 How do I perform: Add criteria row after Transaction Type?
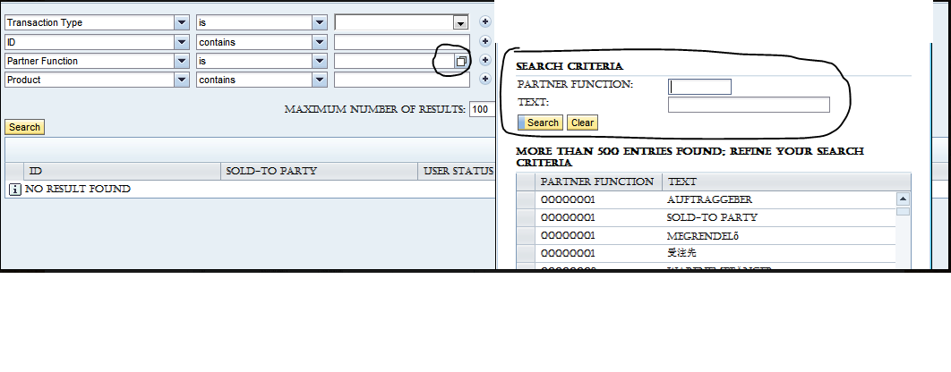coord(485,22)
